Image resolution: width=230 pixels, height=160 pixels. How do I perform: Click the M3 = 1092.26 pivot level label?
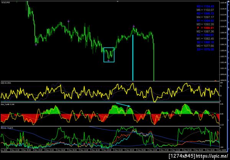pyautogui.click(x=205, y=25)
